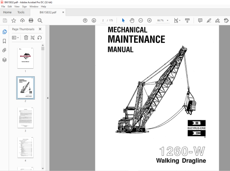This screenshot has width=230, height=171.
Task: Open the Window menu
Action: click(34, 7)
